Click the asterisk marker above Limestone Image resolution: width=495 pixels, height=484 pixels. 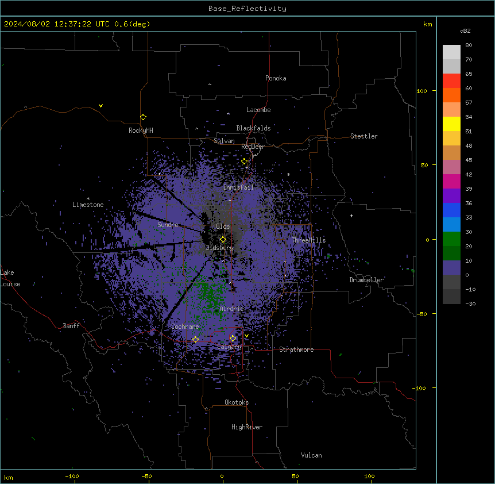[88, 199]
